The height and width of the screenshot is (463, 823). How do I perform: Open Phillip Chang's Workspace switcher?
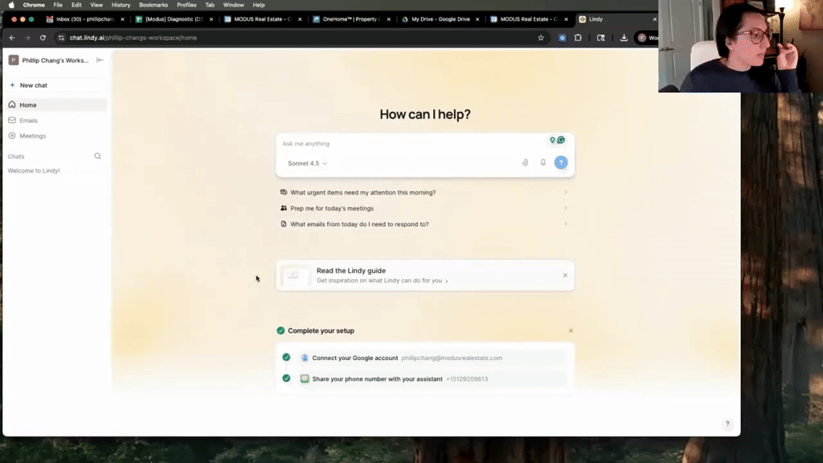click(50, 60)
